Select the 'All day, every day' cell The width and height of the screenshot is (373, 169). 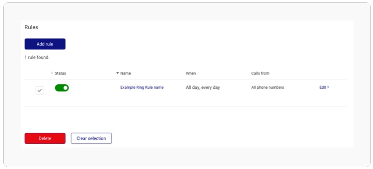[x=203, y=88]
